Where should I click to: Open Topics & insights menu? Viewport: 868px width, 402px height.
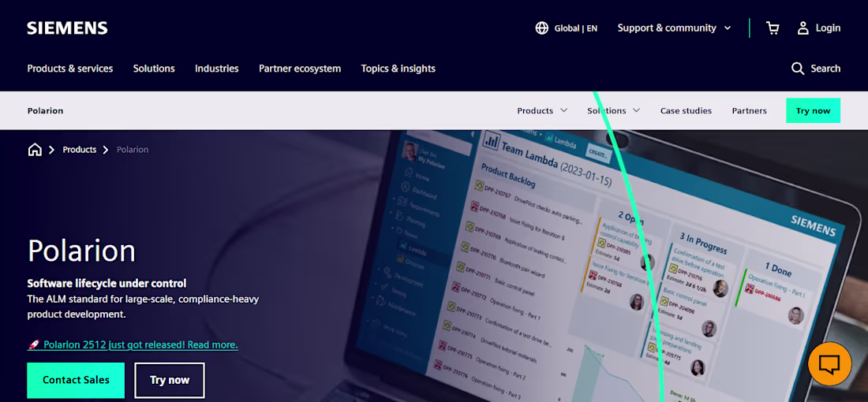point(398,69)
